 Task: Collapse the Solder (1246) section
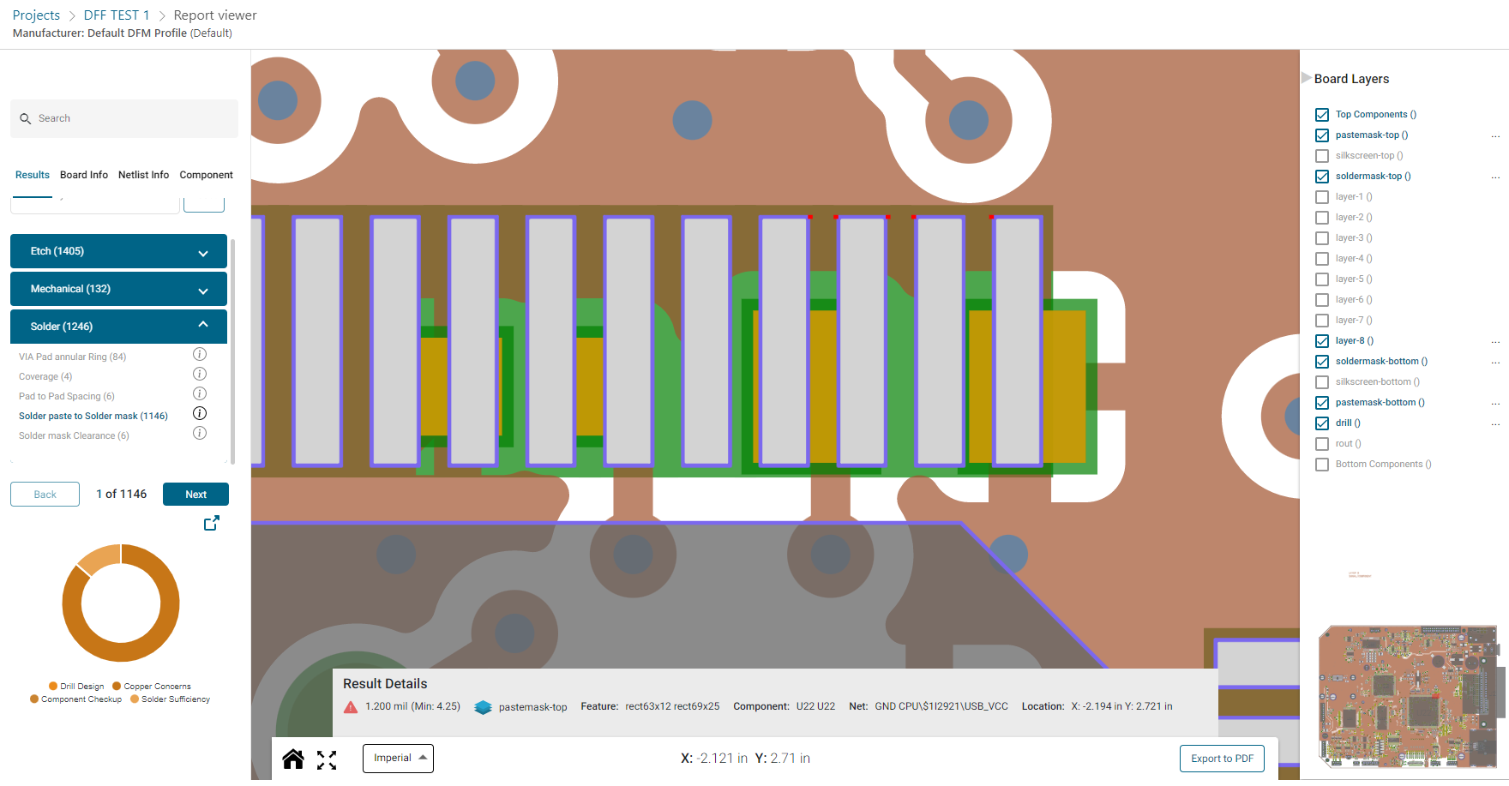118,327
